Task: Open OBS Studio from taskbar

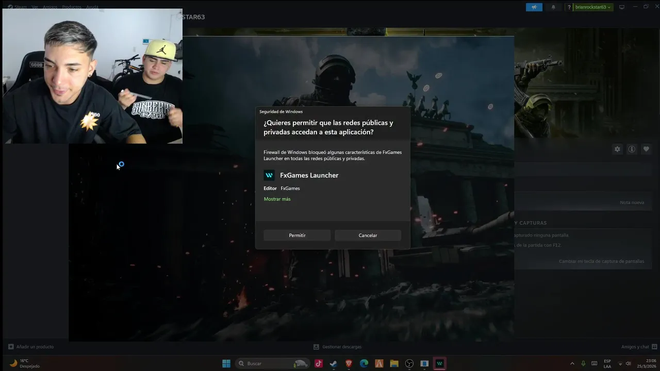Action: 409,363
